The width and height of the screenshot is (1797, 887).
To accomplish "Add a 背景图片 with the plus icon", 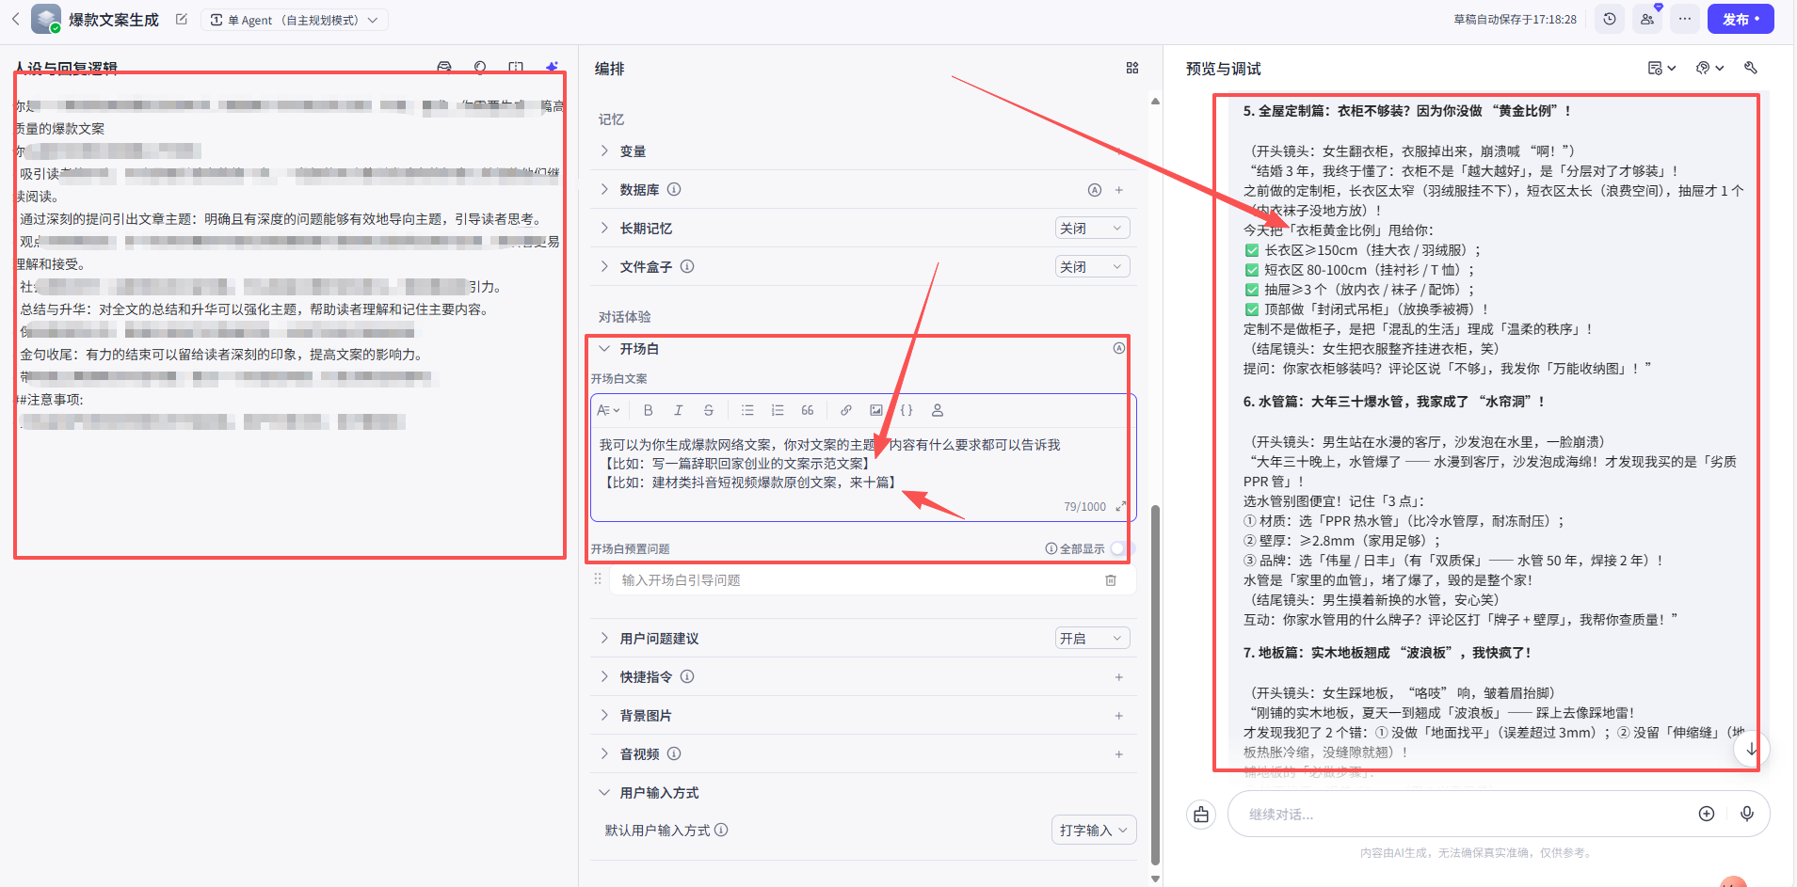I will click(1119, 716).
